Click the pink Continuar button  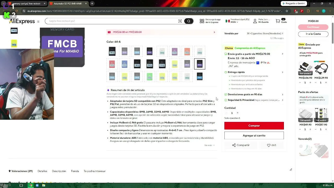point(313,27)
